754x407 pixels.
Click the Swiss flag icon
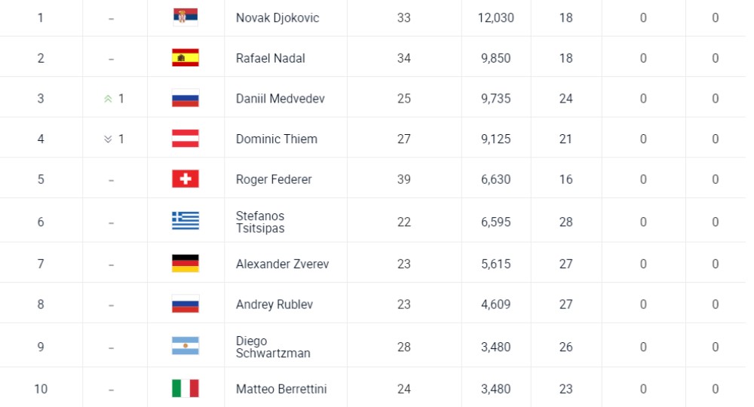(x=185, y=179)
